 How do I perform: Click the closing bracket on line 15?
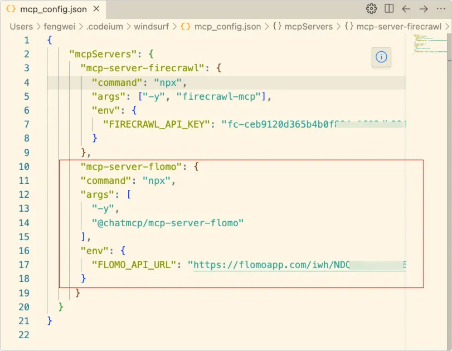click(83, 237)
